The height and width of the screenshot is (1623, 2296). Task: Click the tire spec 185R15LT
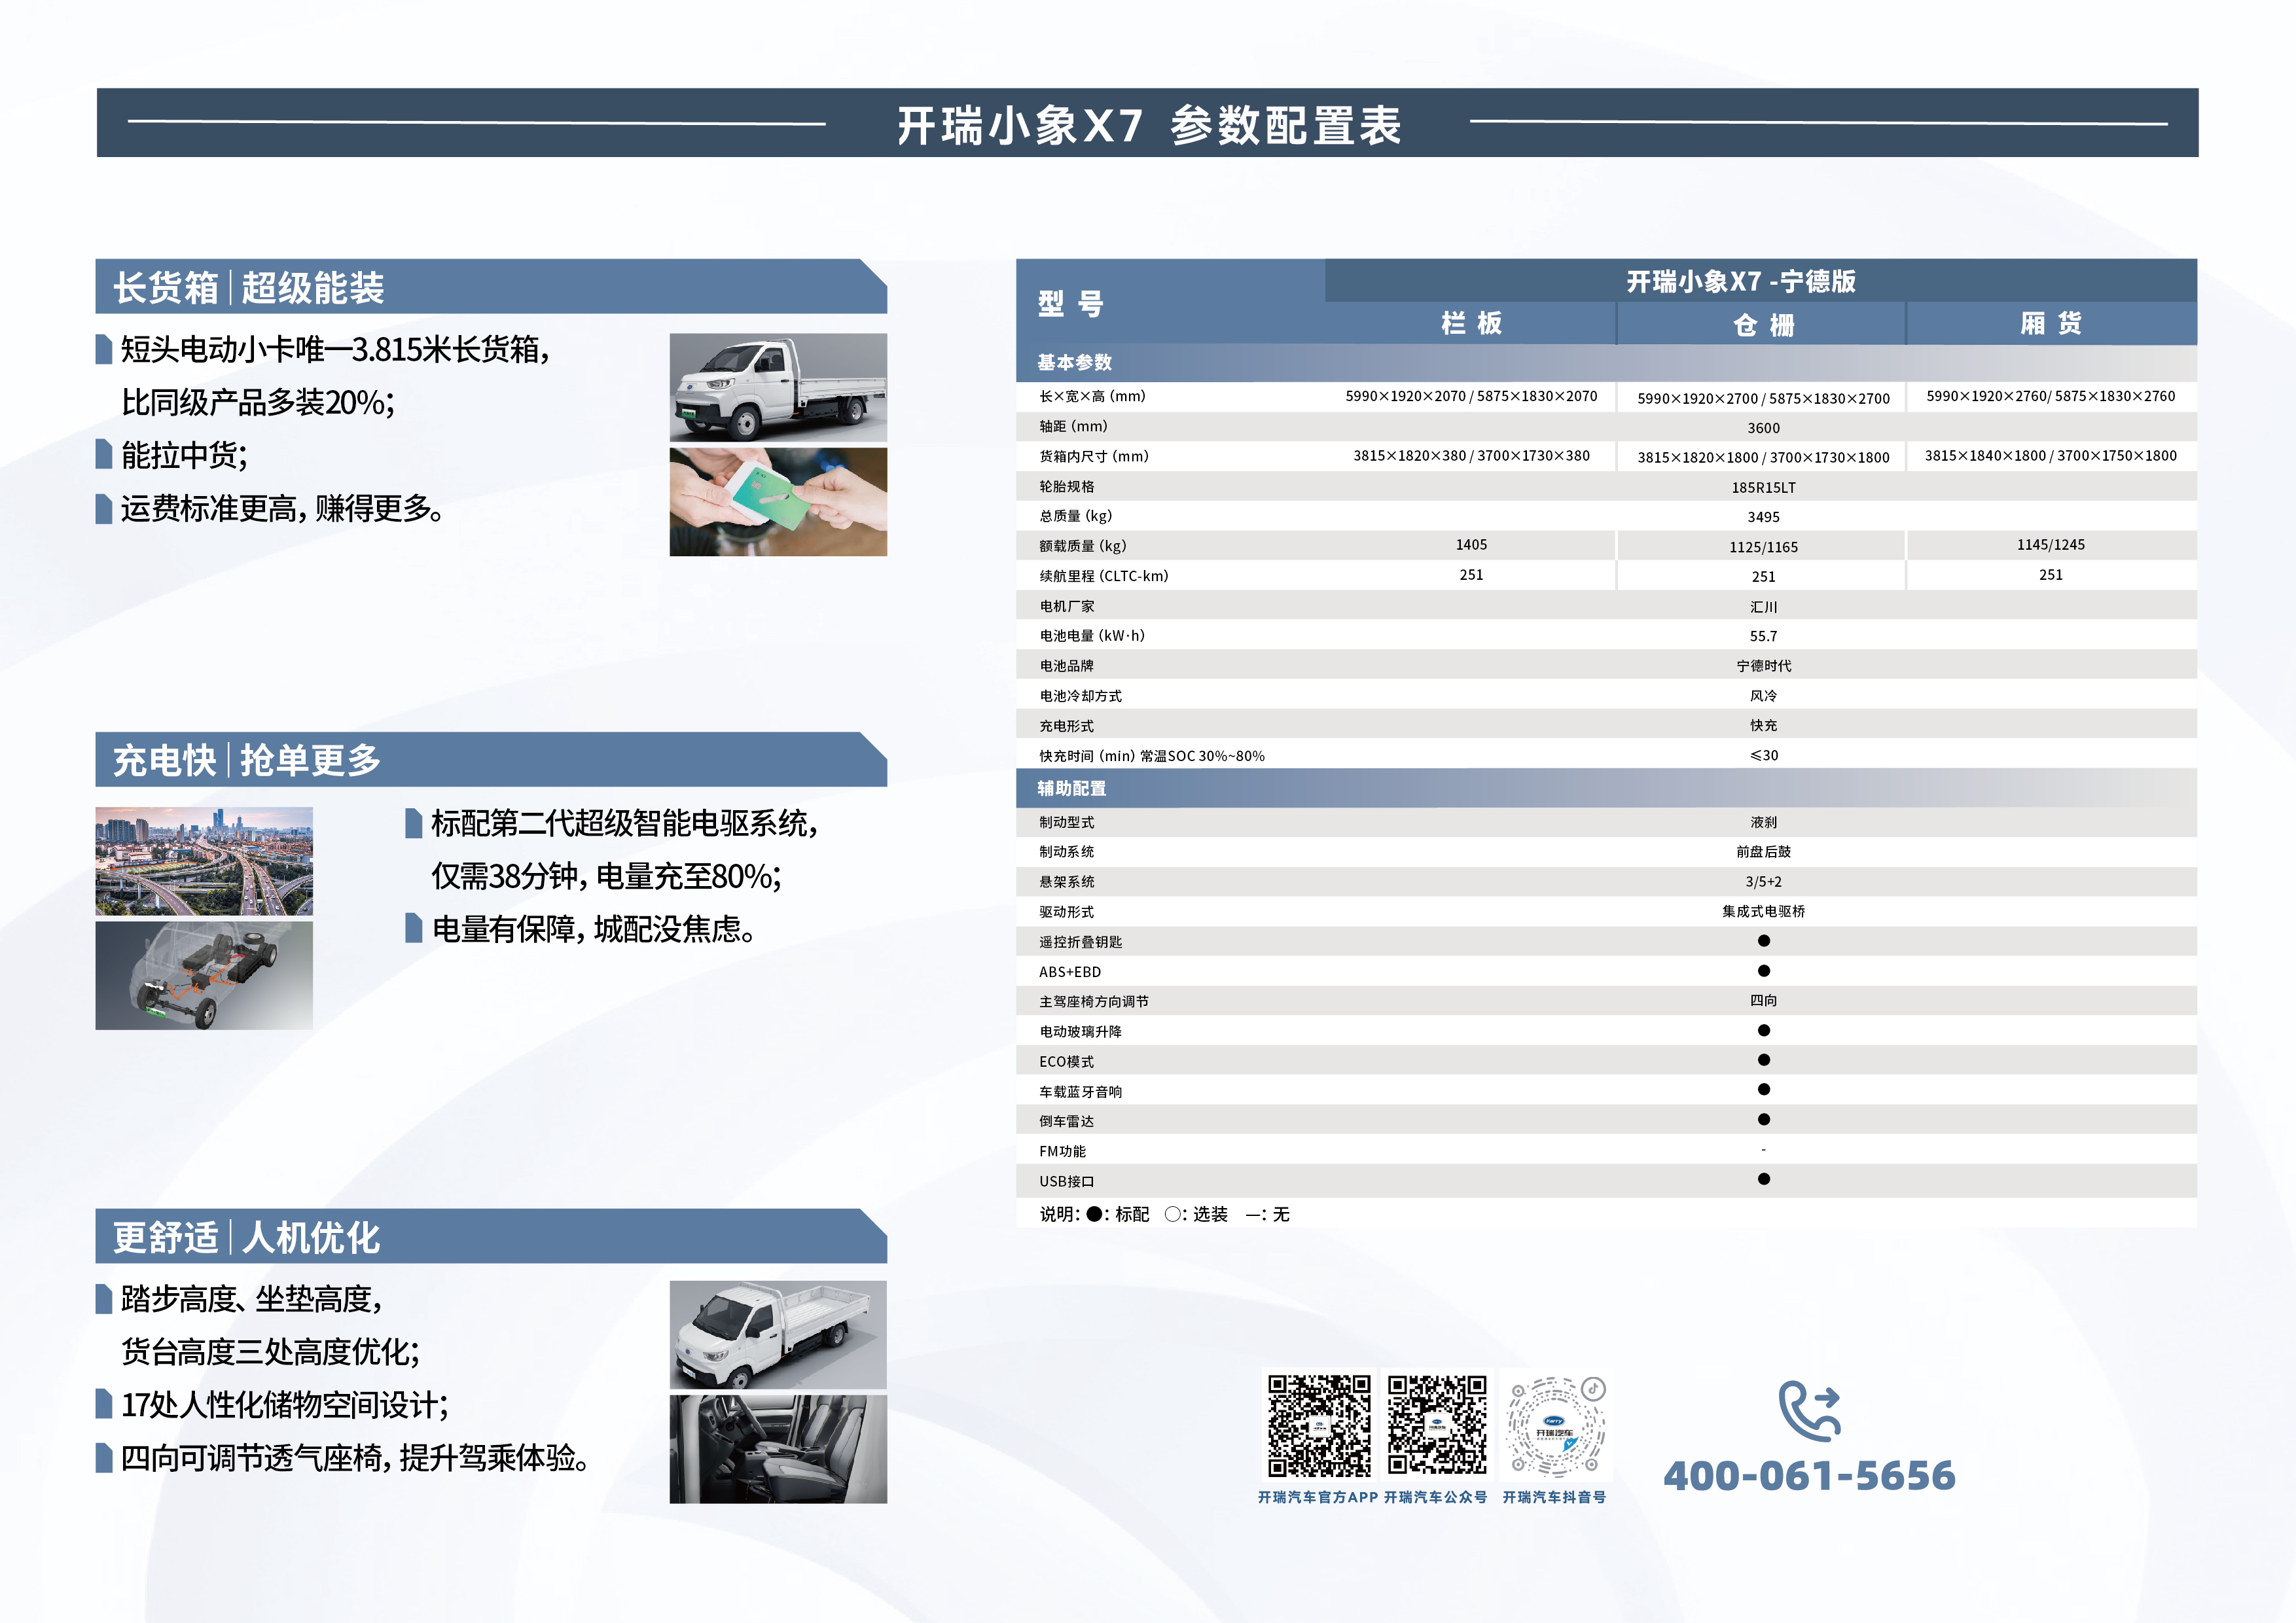1764,488
